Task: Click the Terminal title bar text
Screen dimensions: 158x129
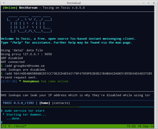Action: [x=74, y=3]
